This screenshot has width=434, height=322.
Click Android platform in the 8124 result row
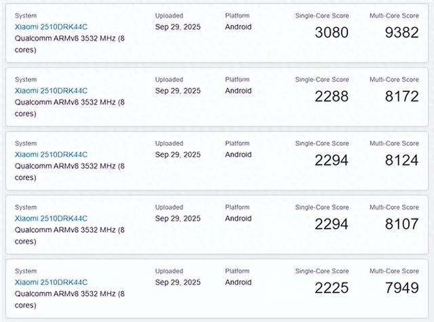[x=238, y=154]
